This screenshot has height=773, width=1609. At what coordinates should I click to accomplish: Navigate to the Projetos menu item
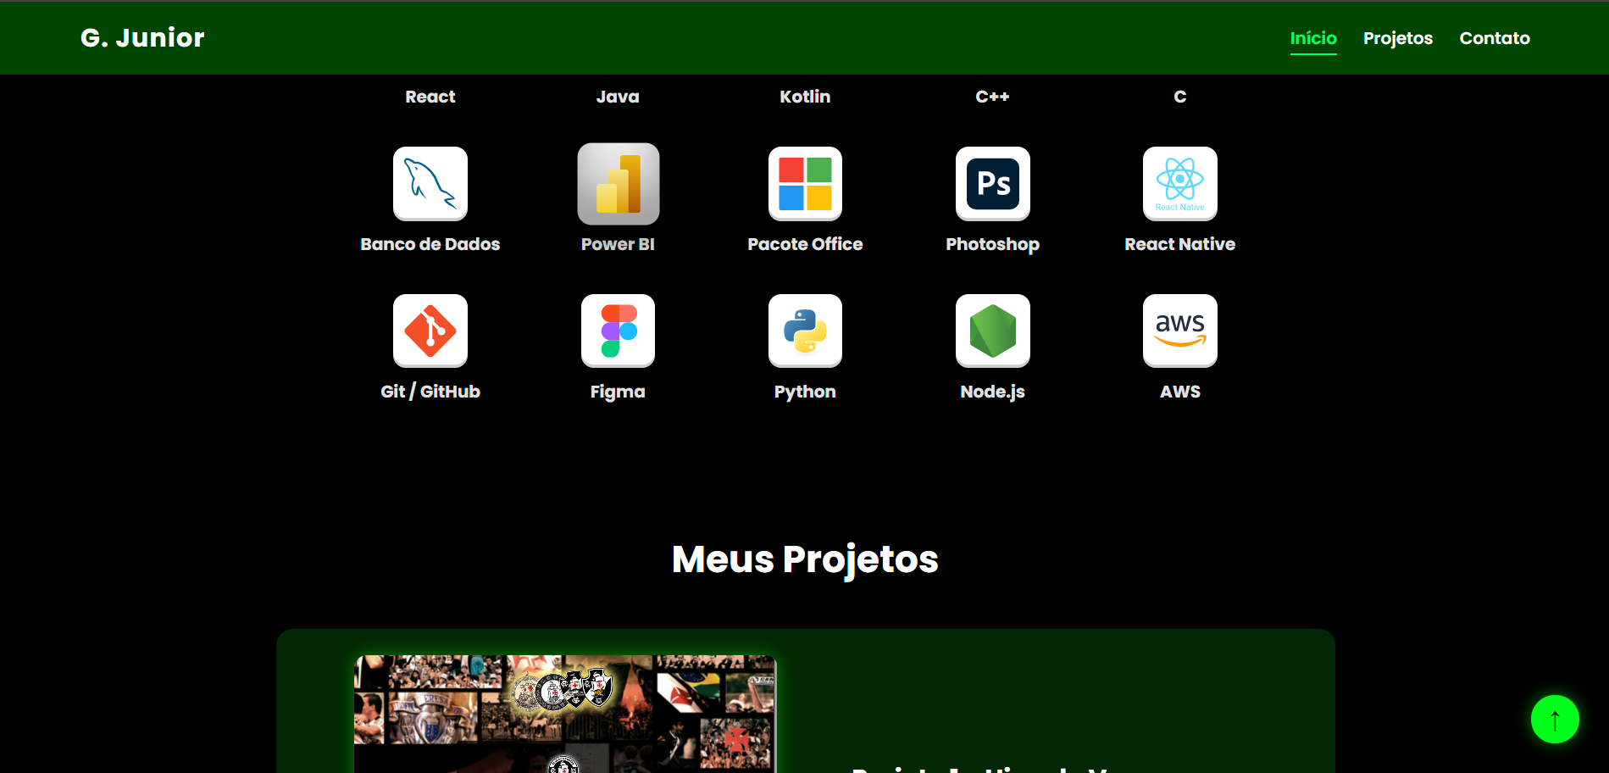coord(1397,37)
